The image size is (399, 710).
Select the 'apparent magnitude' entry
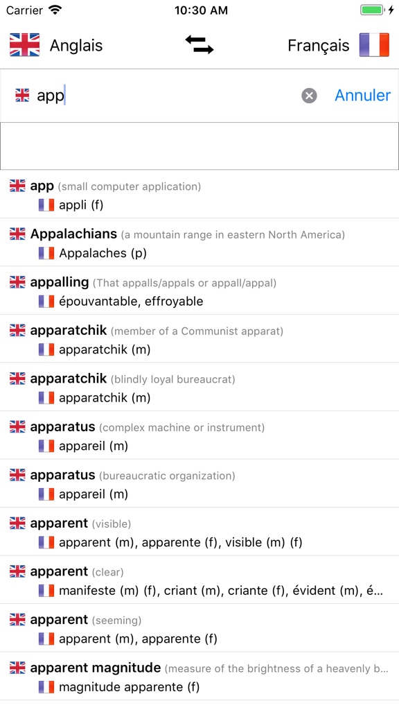pos(199,677)
